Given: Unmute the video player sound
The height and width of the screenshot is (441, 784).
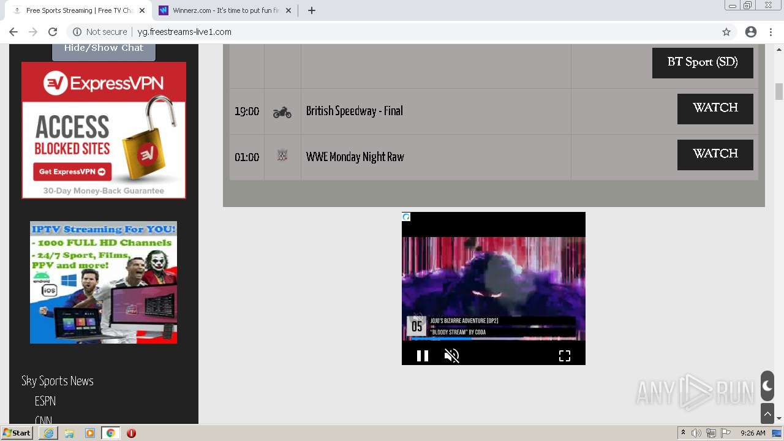Looking at the screenshot, I should click(x=451, y=356).
